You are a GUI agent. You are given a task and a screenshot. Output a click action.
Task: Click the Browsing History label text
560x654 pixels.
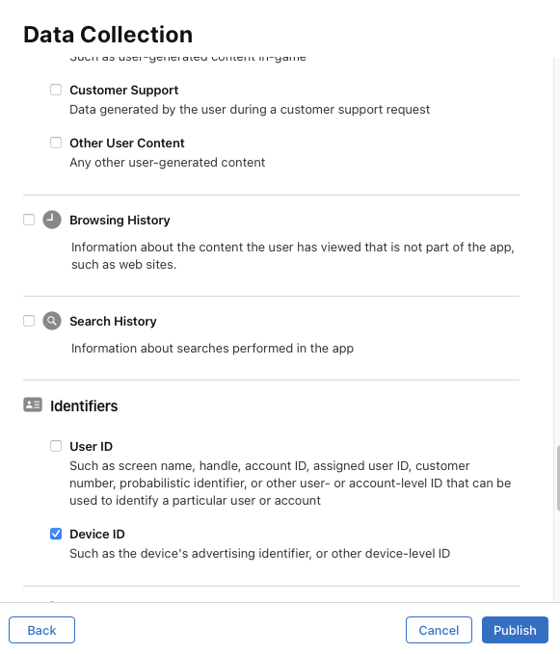pyautogui.click(x=120, y=221)
